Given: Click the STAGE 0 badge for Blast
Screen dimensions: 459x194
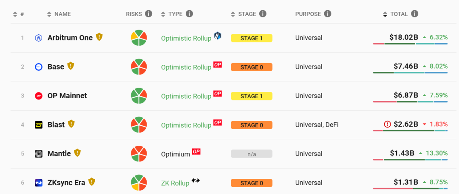Looking at the screenshot, I should tap(252, 125).
